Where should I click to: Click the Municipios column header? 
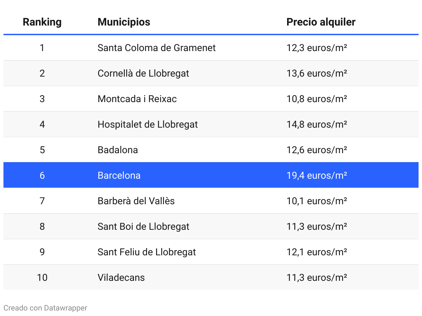[x=124, y=22]
